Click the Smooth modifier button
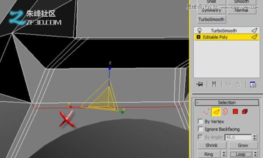 click(242, 2)
